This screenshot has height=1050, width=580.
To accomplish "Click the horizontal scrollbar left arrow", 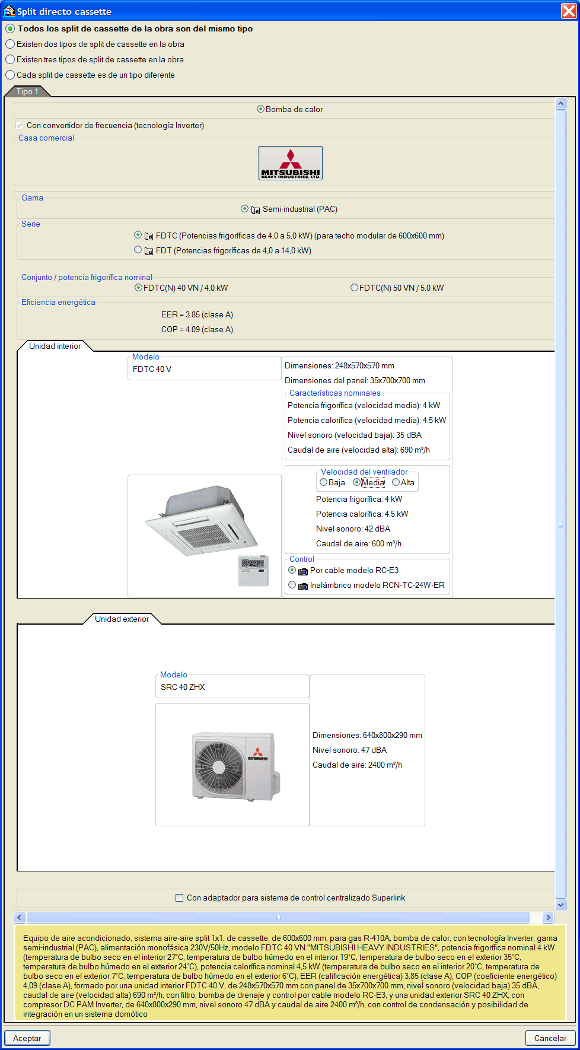I will (19, 918).
